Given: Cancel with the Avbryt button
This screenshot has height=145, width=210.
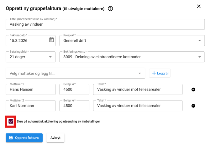Looking at the screenshot, I should click(55, 138).
